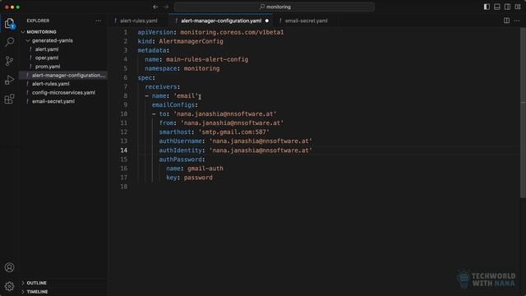526x296 pixels.
Task: Open the Manage gear icon
Action: 9,286
